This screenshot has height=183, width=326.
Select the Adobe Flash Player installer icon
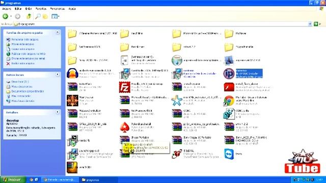(x=229, y=87)
